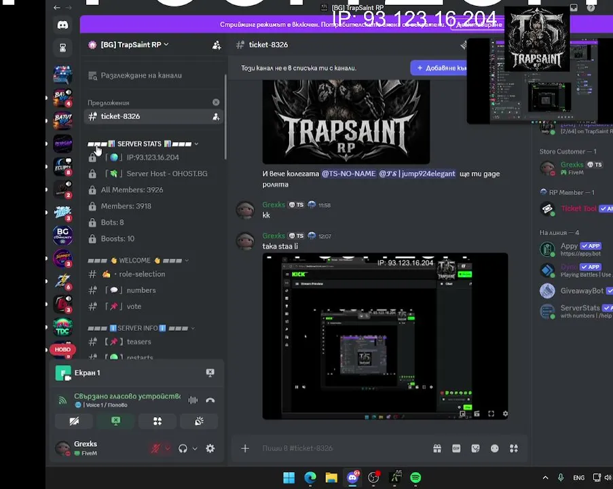Add members to the ticket-8326 channel
Image resolution: width=613 pixels, height=489 pixels.
click(x=216, y=117)
